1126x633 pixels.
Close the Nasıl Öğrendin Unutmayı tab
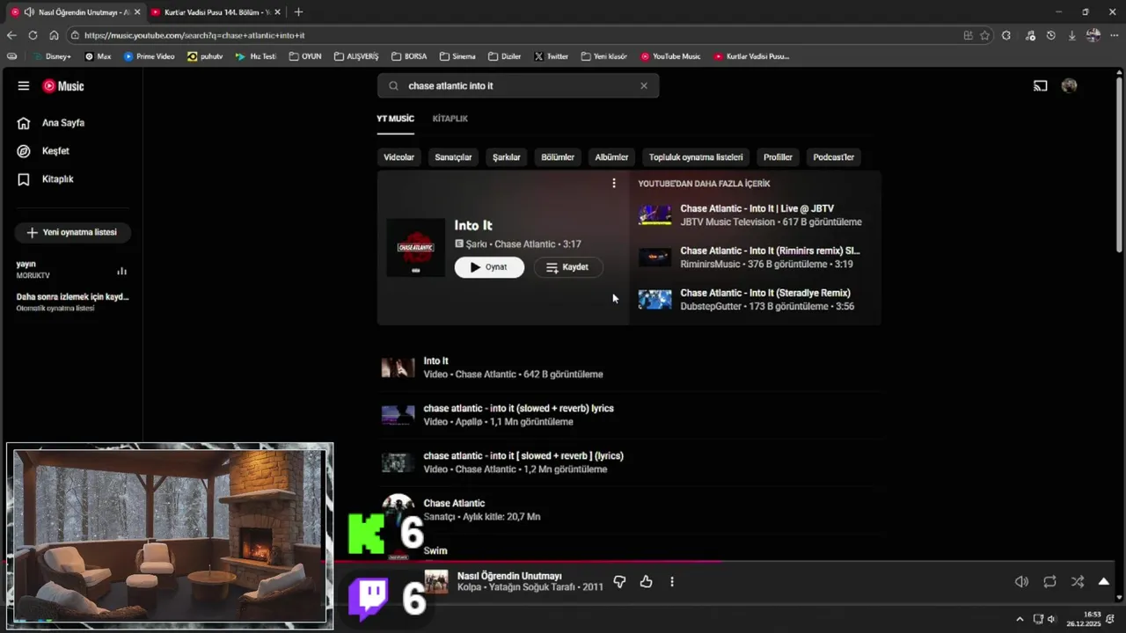click(137, 12)
